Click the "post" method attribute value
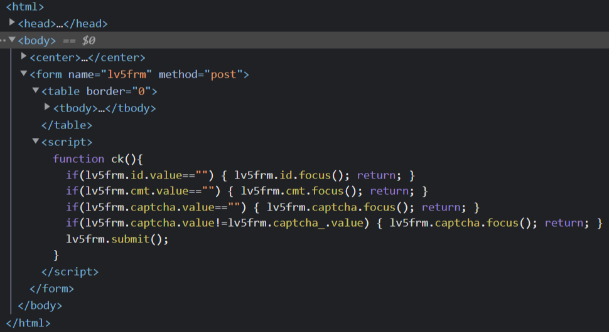609x332 pixels. pos(224,75)
